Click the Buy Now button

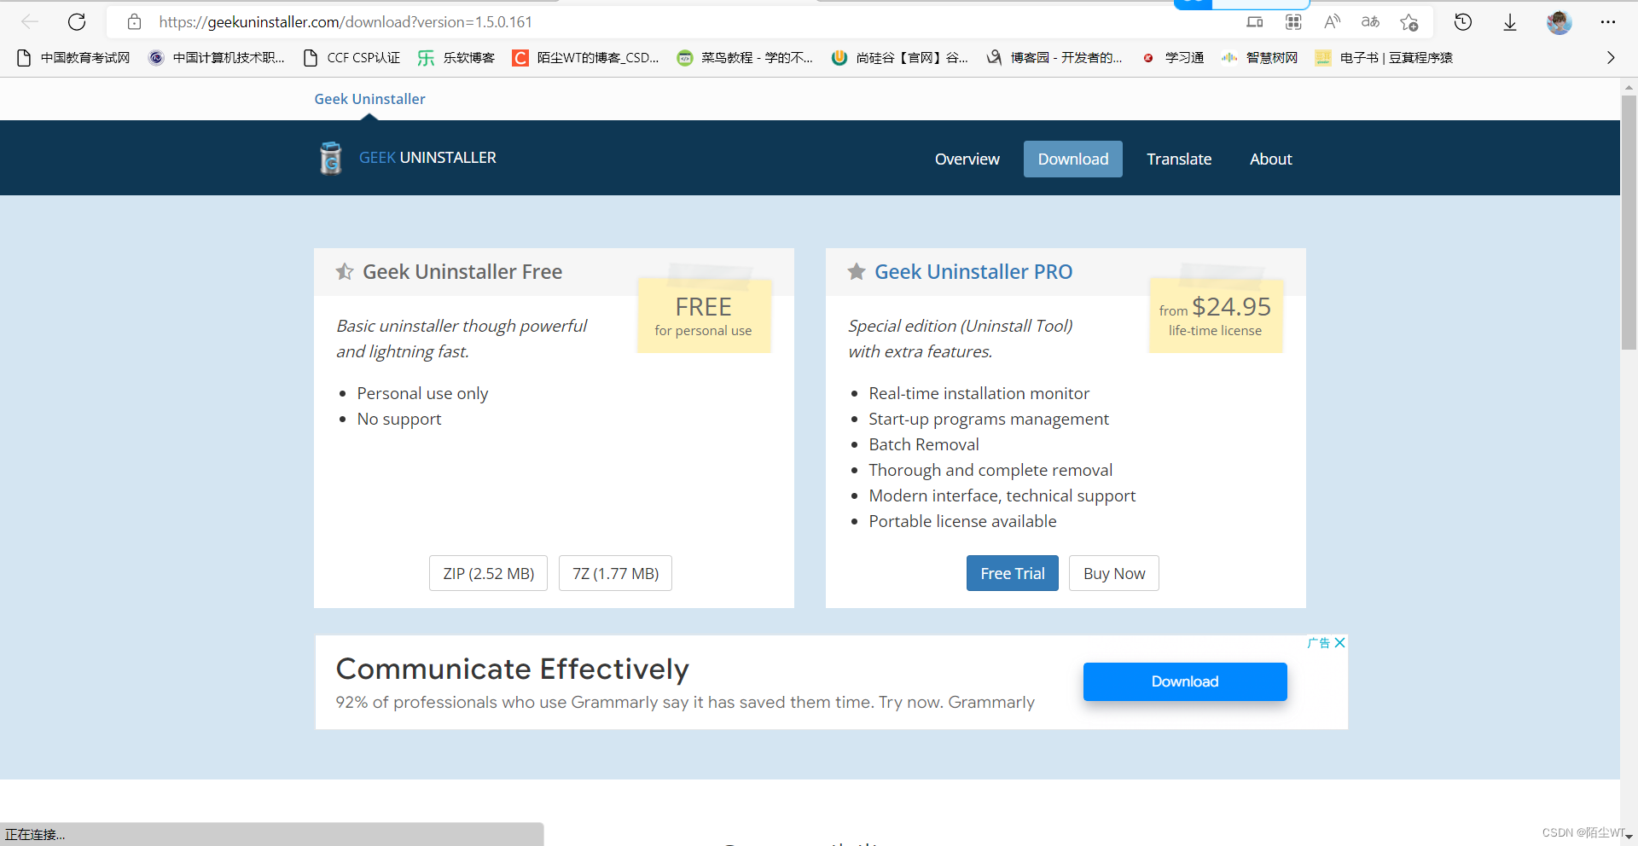1114,574
